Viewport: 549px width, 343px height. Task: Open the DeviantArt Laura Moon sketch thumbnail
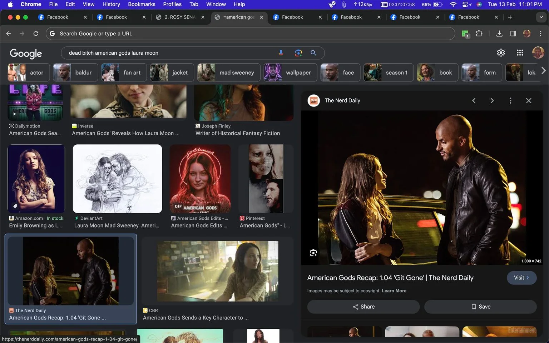point(117,179)
